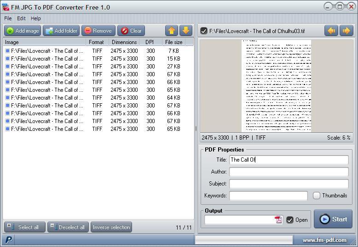The width and height of the screenshot is (358, 247).
Task: Start the PDF conversion
Action: [333, 219]
